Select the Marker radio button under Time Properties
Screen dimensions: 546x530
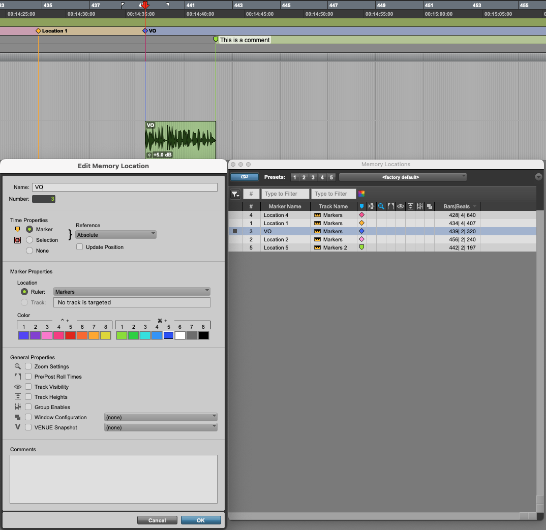click(x=29, y=229)
